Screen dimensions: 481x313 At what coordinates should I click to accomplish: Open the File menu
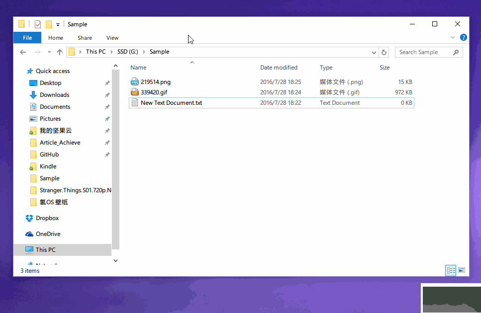coord(27,38)
